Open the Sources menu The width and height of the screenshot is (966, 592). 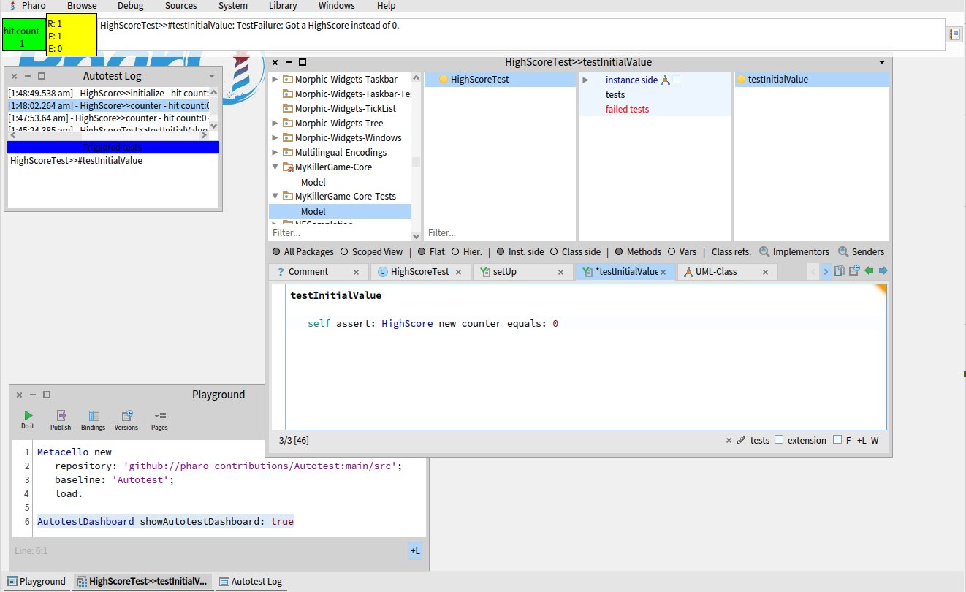pos(180,6)
